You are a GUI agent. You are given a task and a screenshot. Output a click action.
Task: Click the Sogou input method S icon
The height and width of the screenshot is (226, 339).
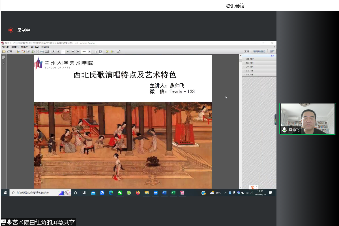click(253, 187)
